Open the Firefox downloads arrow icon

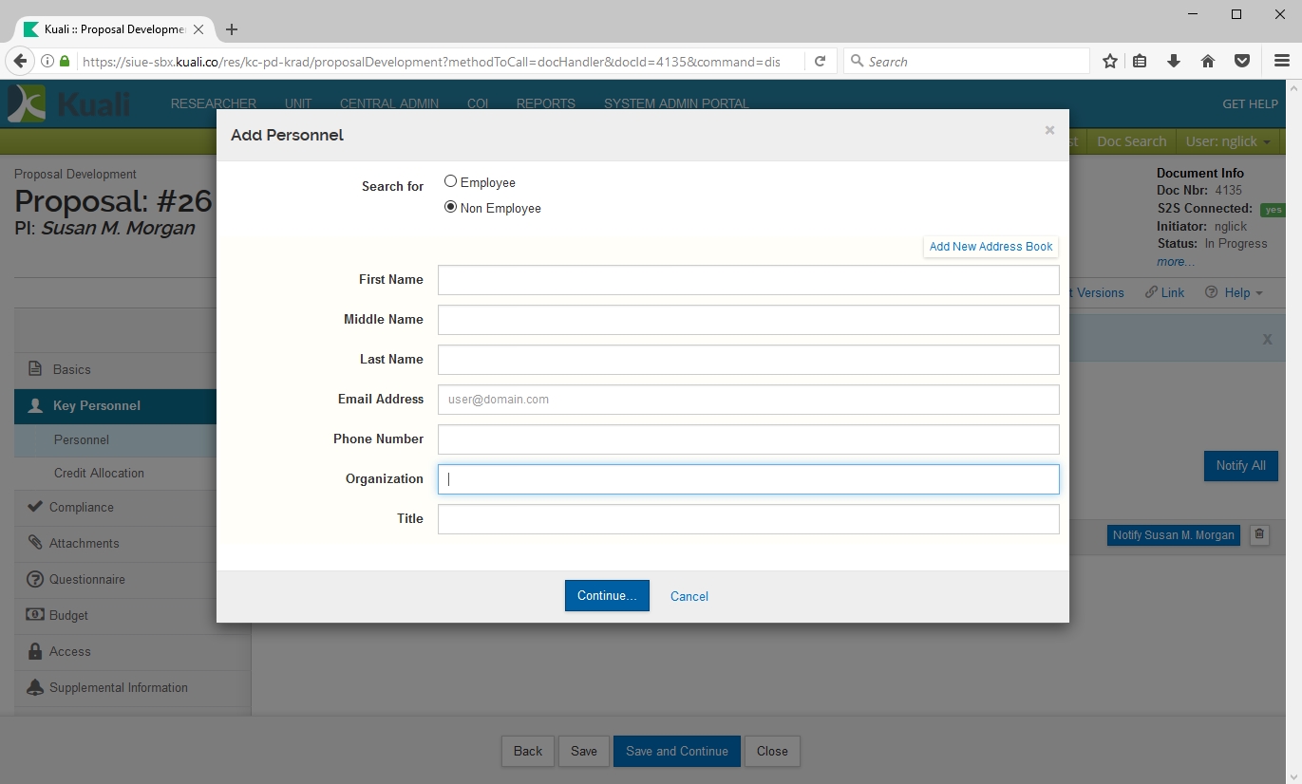click(1174, 62)
